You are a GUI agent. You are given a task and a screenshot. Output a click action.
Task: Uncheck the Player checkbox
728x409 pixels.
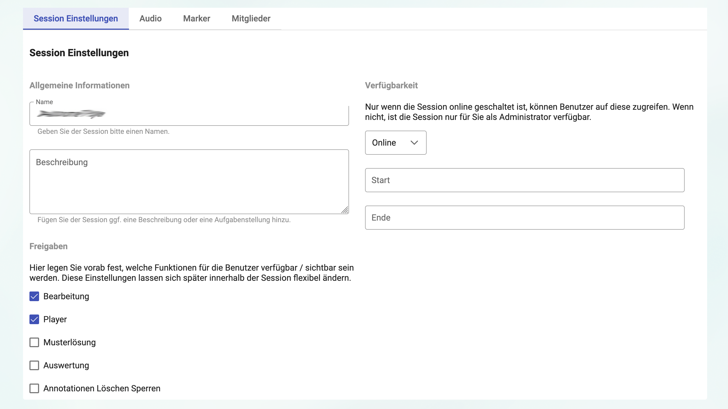[34, 319]
